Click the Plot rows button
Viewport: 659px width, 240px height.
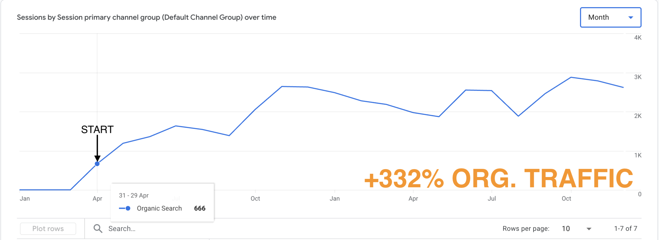(48, 229)
